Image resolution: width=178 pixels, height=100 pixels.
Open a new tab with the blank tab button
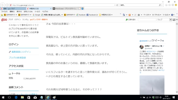click(80, 9)
